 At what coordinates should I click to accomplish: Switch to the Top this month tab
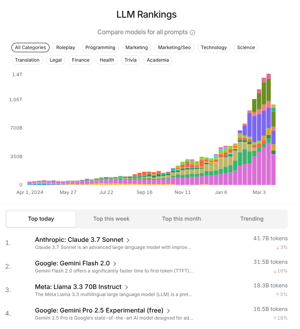pos(181,219)
